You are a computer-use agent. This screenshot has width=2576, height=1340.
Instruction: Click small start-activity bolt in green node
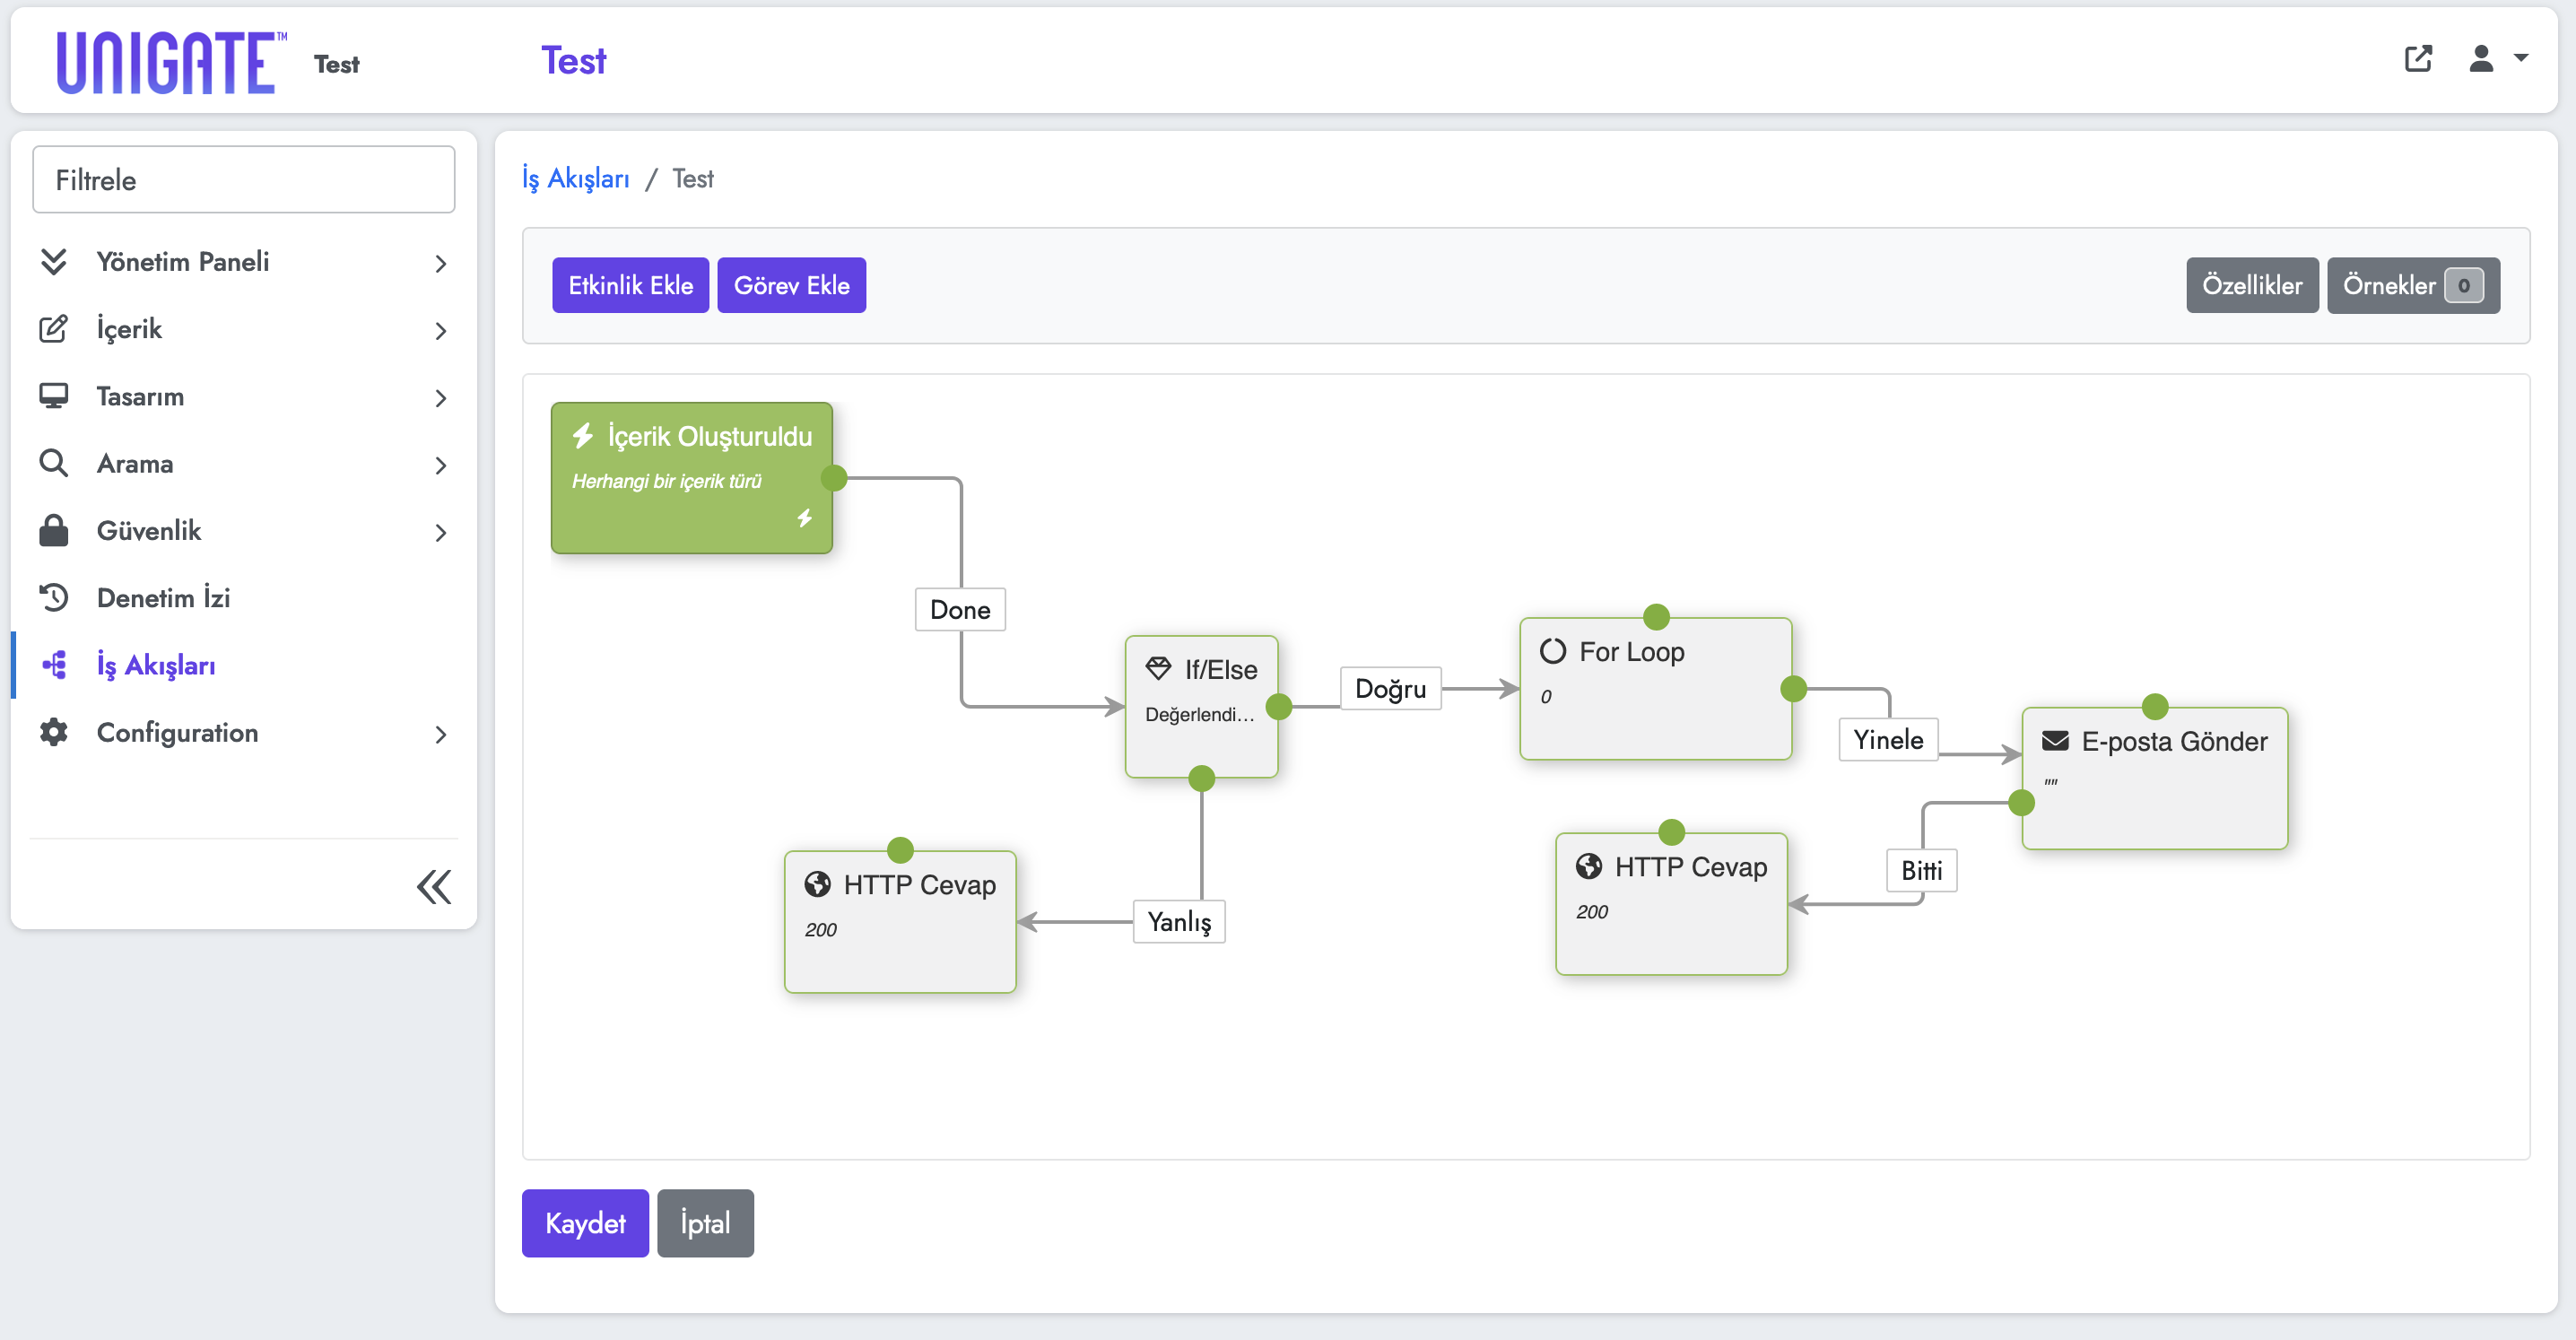pos(805,518)
